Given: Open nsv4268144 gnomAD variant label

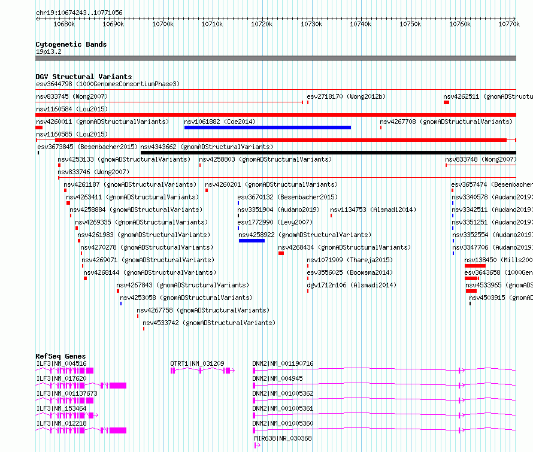Looking at the screenshot, I should 150,272.
